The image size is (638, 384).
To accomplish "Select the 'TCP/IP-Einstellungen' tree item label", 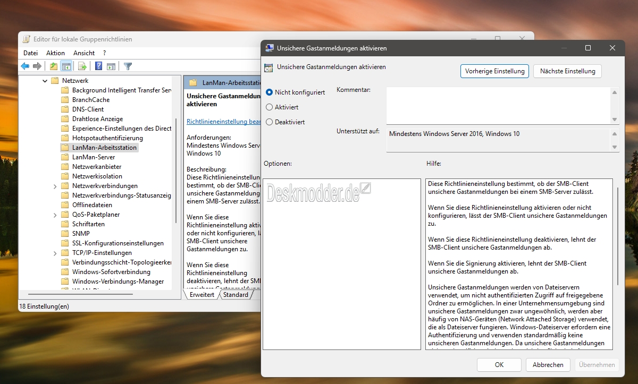I will point(102,253).
